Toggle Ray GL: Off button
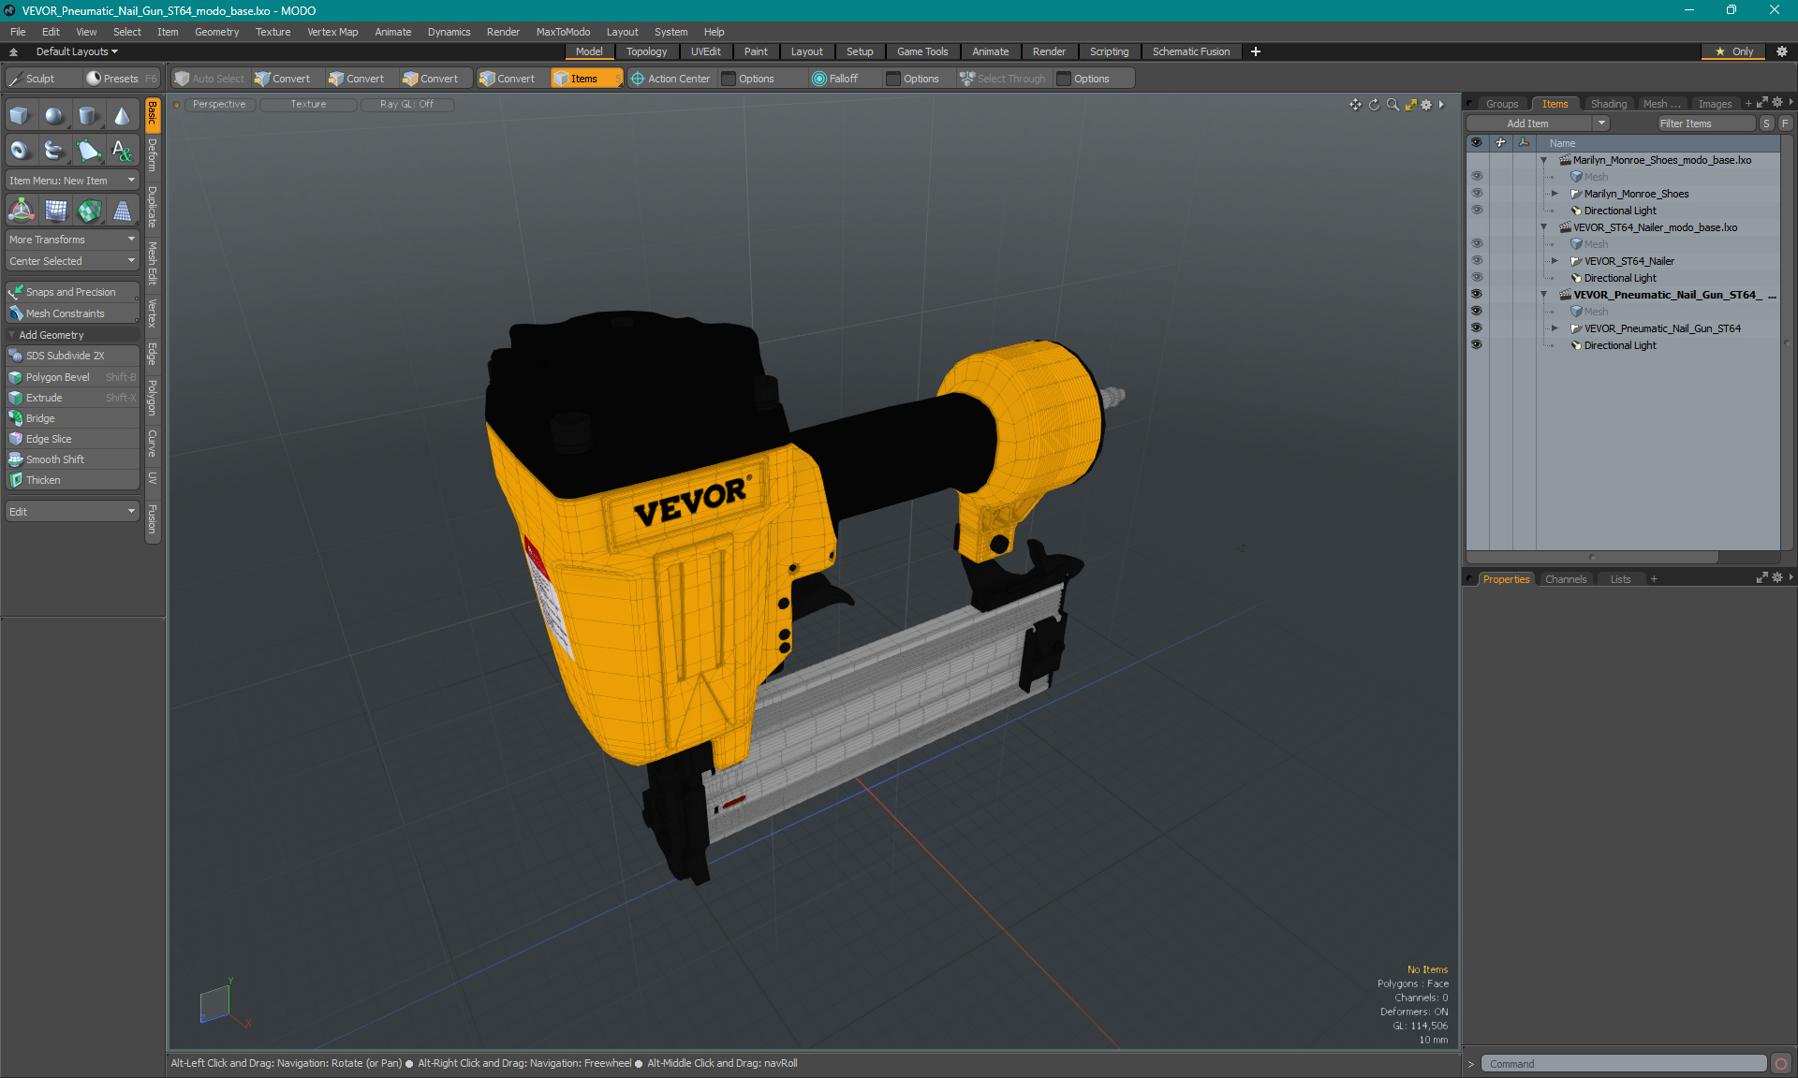 (x=406, y=105)
